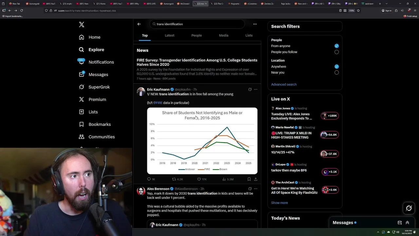Open more options on Alex Berenson's post
Viewport: 419px width, 236px height.
pyautogui.click(x=256, y=189)
